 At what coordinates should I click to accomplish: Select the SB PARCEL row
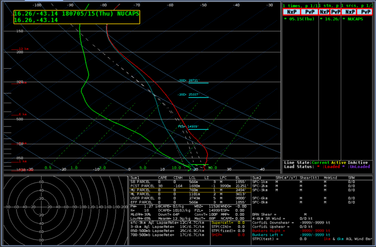190,182
